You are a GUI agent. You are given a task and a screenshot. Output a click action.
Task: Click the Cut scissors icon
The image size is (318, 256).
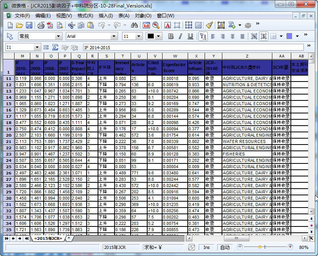coord(71,25)
